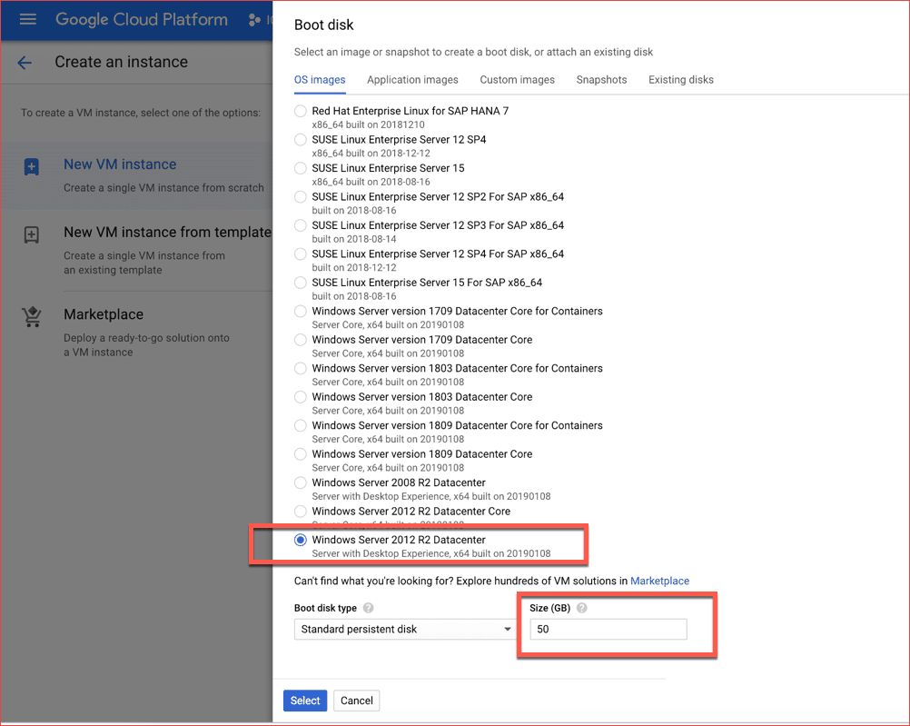
Task: Switch to the Snapshots tab
Action: pyautogui.click(x=601, y=80)
